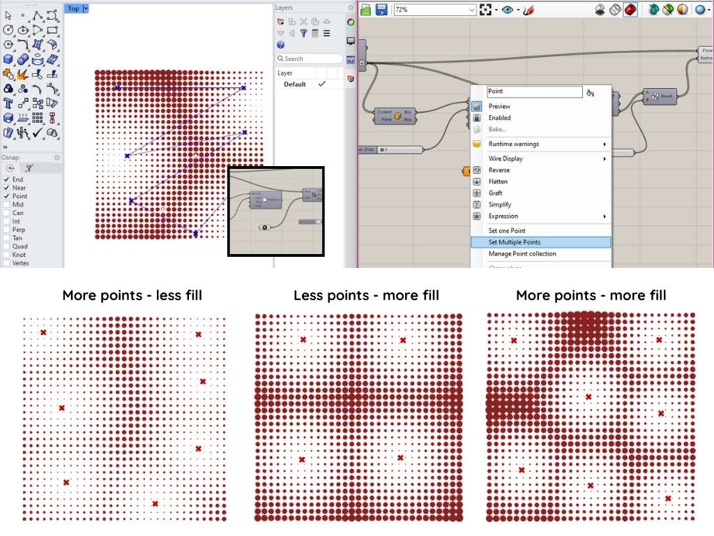
Task: Enable the Mid osnap checkbox
Action: (x=6, y=204)
